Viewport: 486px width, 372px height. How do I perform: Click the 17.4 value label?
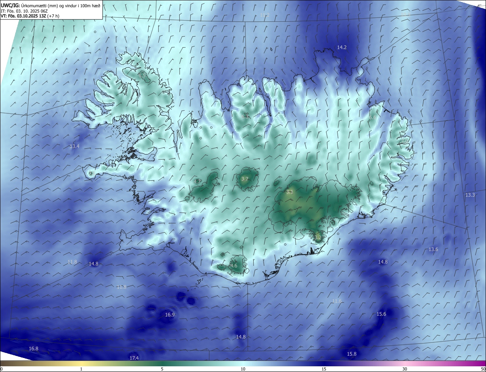point(134,358)
